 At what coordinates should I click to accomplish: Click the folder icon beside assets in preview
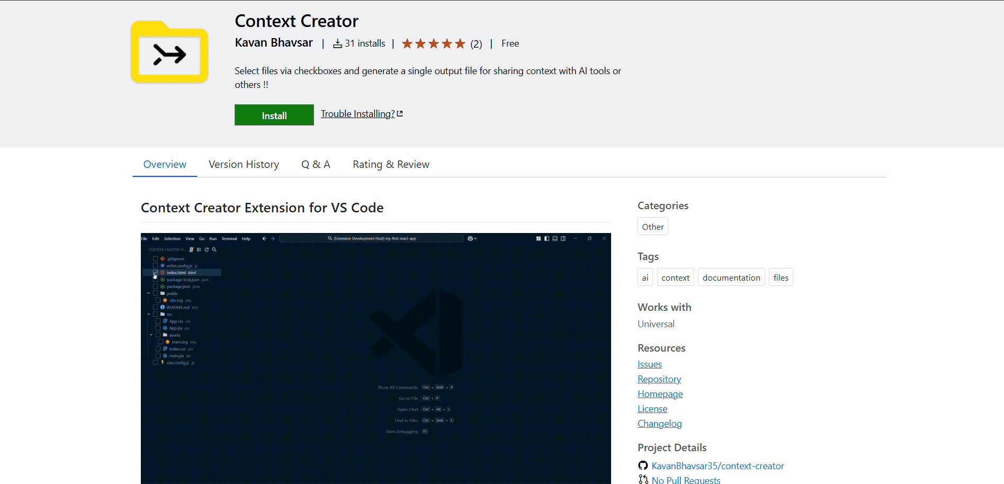[165, 335]
